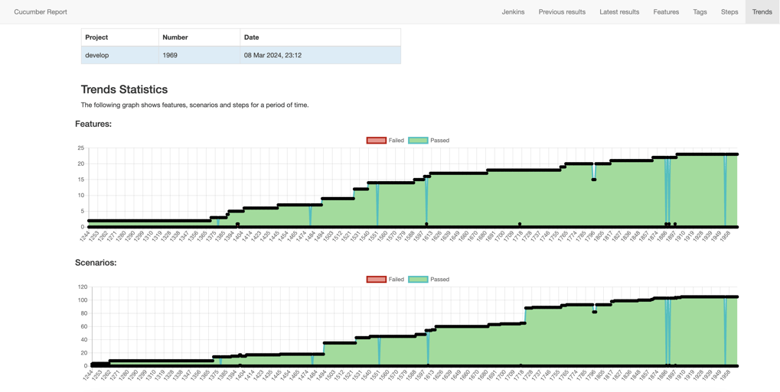
Task: Toggle the Passed series in the Features chart legend
Action: (429, 141)
